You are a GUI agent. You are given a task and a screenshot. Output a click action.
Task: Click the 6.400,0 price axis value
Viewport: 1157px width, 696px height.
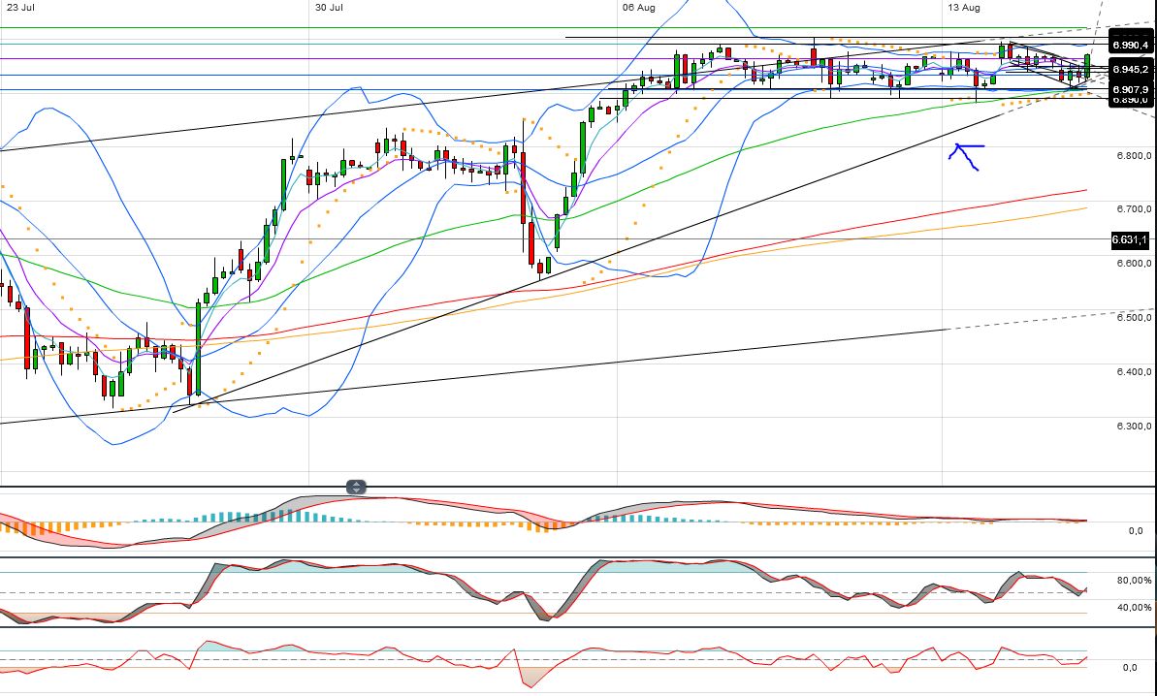tap(1134, 372)
